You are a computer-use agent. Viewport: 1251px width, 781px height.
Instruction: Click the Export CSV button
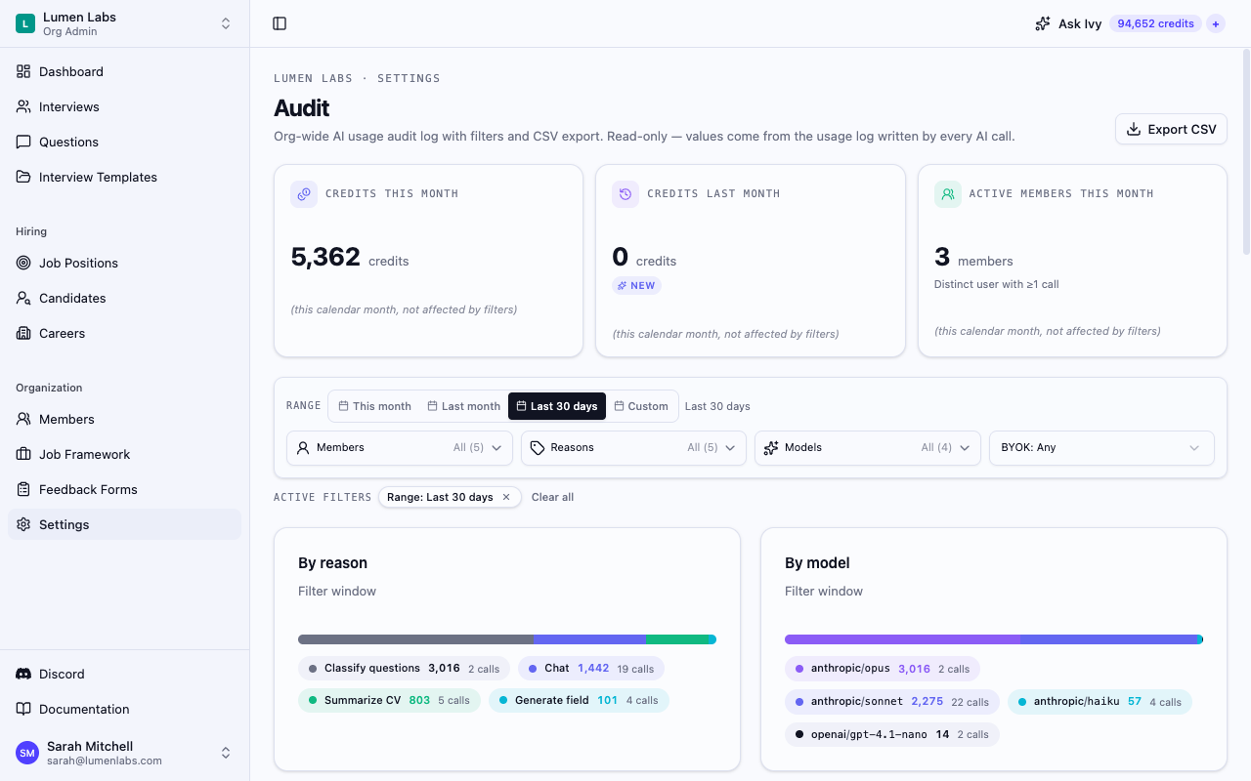(1171, 129)
